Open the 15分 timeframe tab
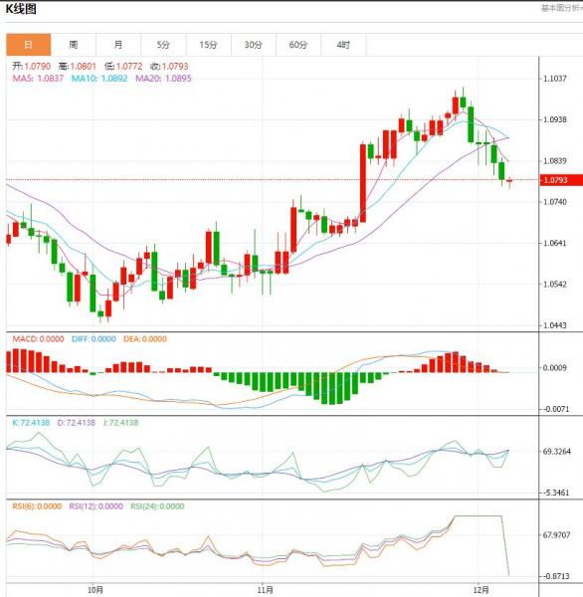The height and width of the screenshot is (597, 583). click(x=208, y=45)
